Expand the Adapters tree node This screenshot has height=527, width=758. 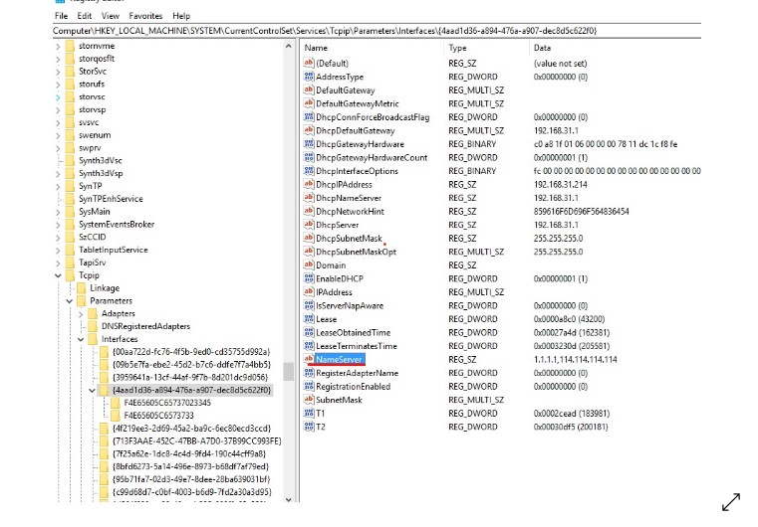click(81, 314)
